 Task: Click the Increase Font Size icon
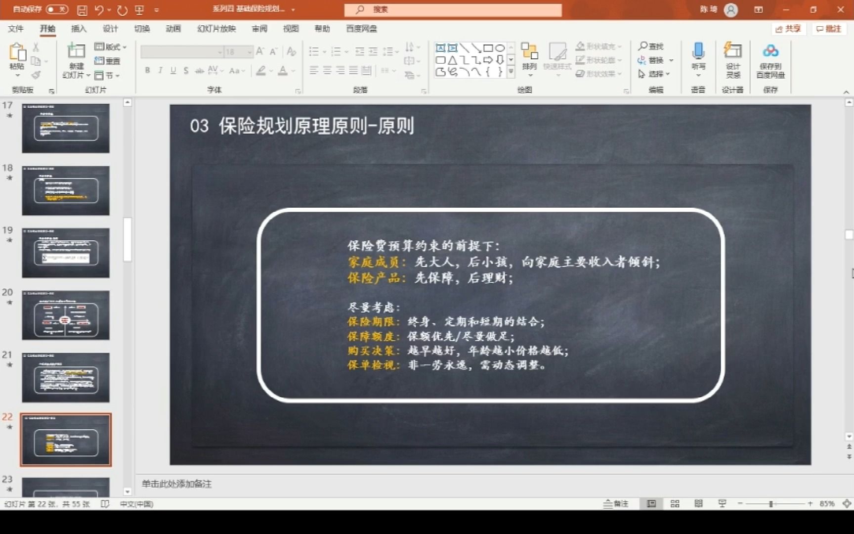(x=260, y=51)
